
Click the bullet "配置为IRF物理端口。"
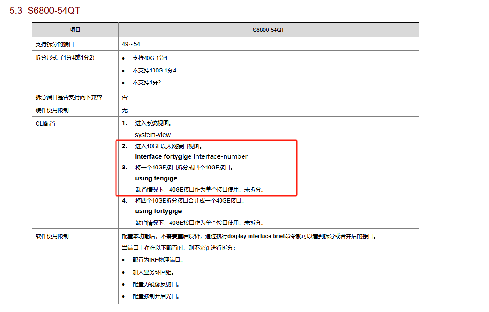coord(158,260)
